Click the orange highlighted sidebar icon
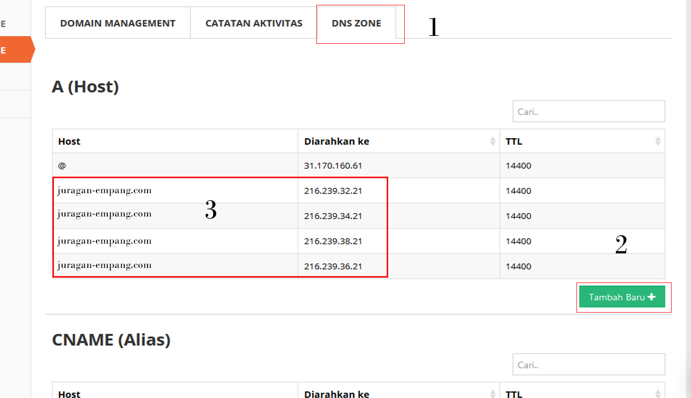The height and width of the screenshot is (398, 691). [15, 49]
